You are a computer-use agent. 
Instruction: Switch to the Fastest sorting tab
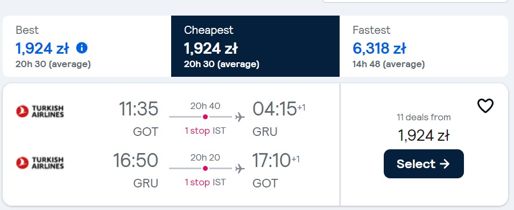(424, 46)
